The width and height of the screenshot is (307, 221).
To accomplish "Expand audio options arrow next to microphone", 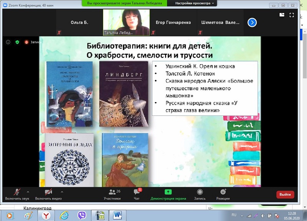I will pyautogui.click(x=28, y=192).
